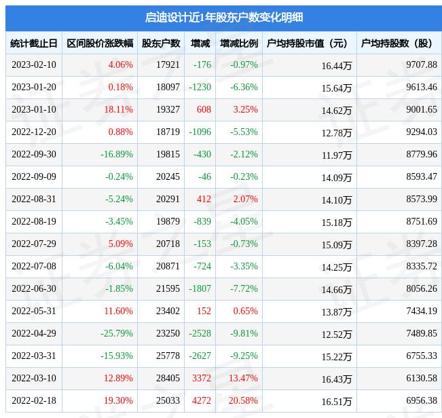Screen dimensions: 442x418
Task: Select the price change value -25.79%
Action: (x=117, y=333)
